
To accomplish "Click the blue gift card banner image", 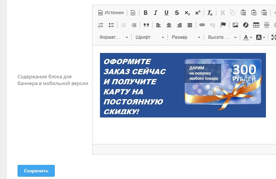I will click(183, 85).
